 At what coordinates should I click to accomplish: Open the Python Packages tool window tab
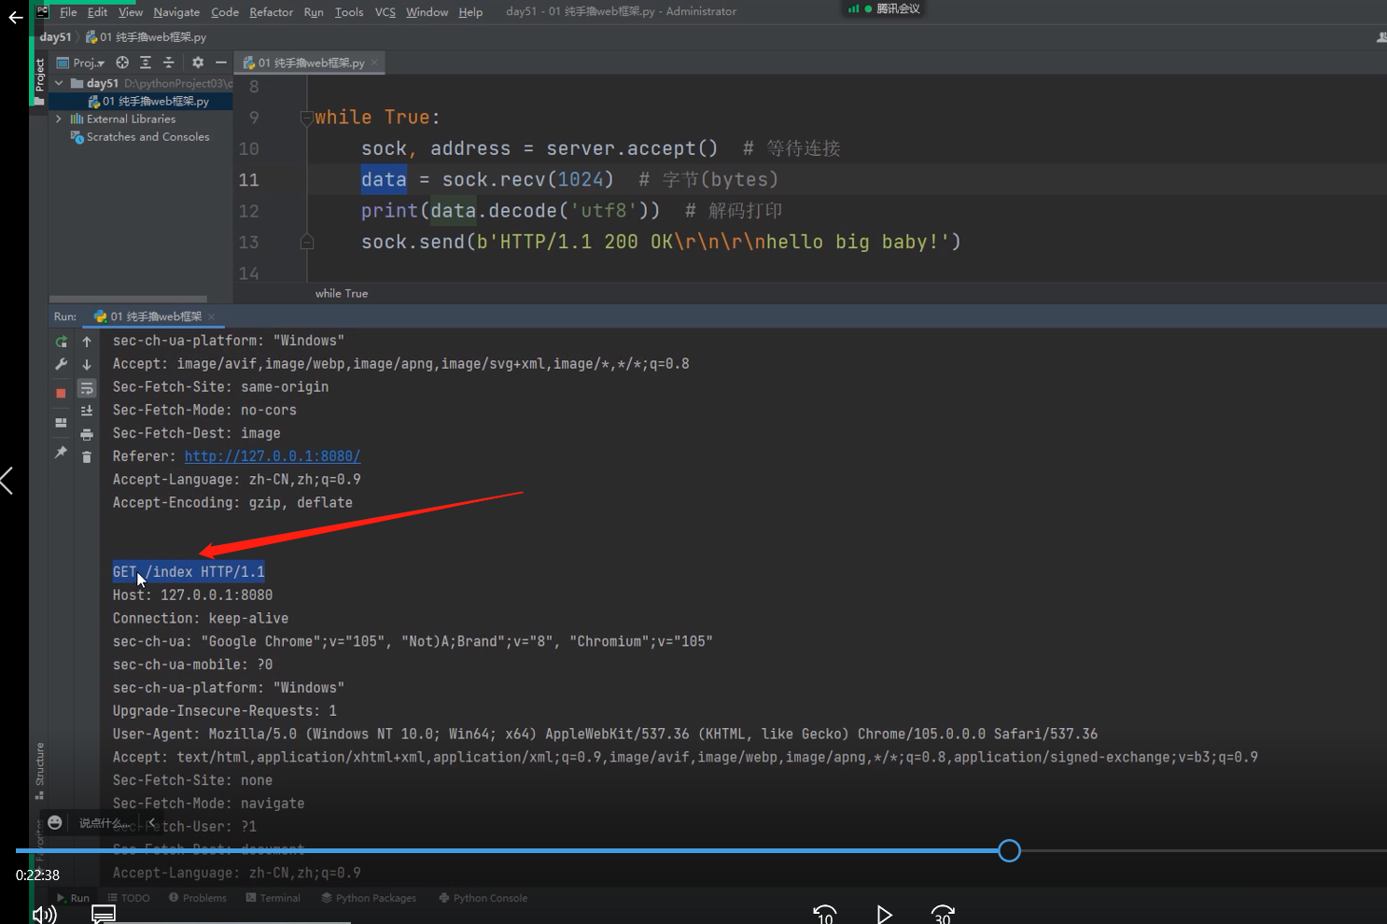[x=369, y=898]
